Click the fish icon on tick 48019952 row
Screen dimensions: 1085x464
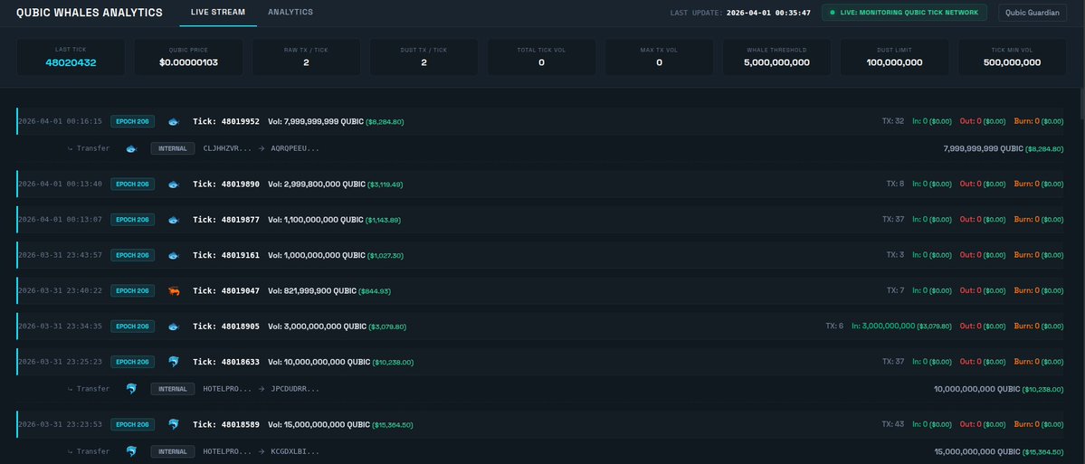173,122
